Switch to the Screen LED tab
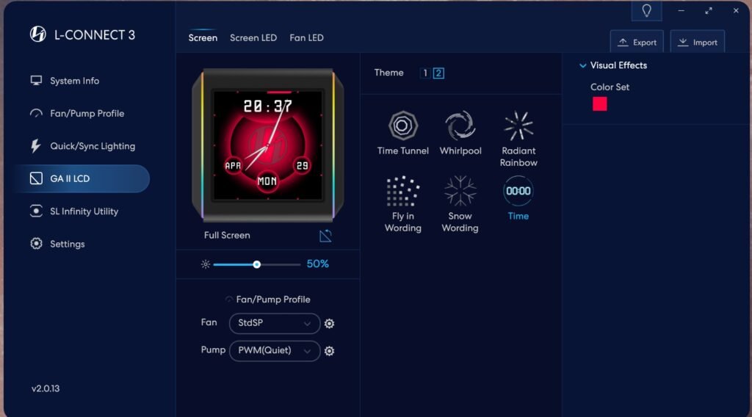The image size is (752, 417). pyautogui.click(x=253, y=38)
